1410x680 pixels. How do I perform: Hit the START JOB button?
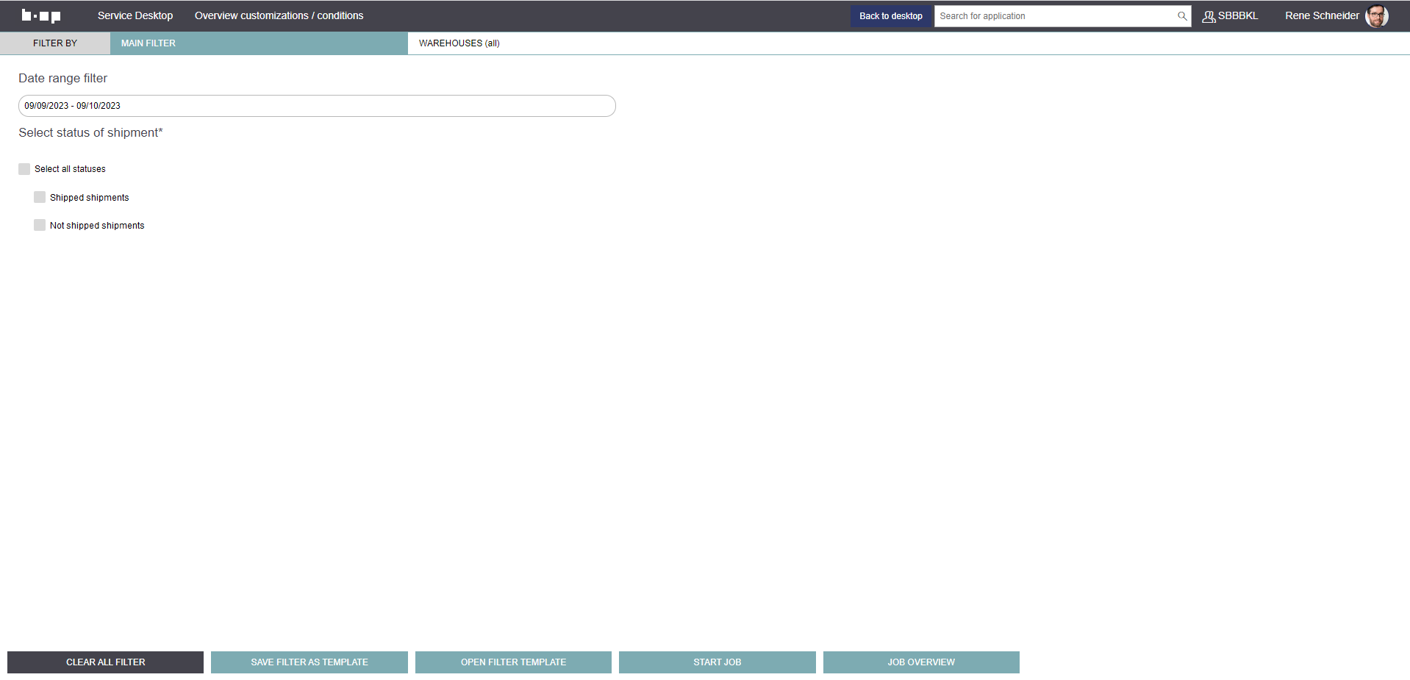[717, 662]
